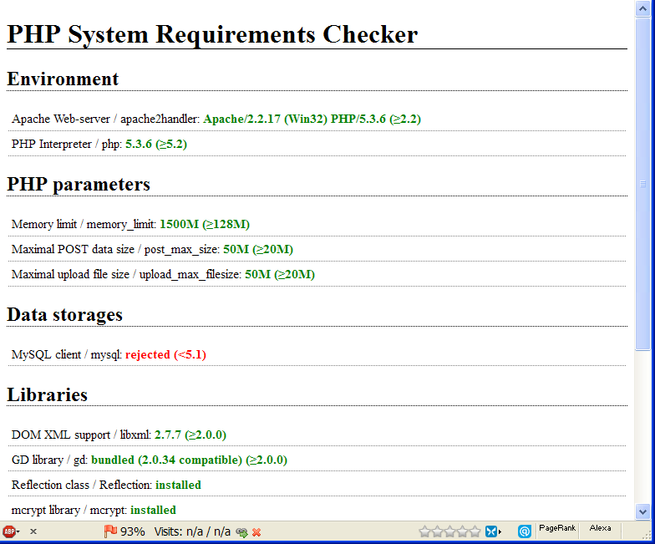655x544 pixels.
Task: Click the window resize grip in bottom corner
Action: coord(647,535)
